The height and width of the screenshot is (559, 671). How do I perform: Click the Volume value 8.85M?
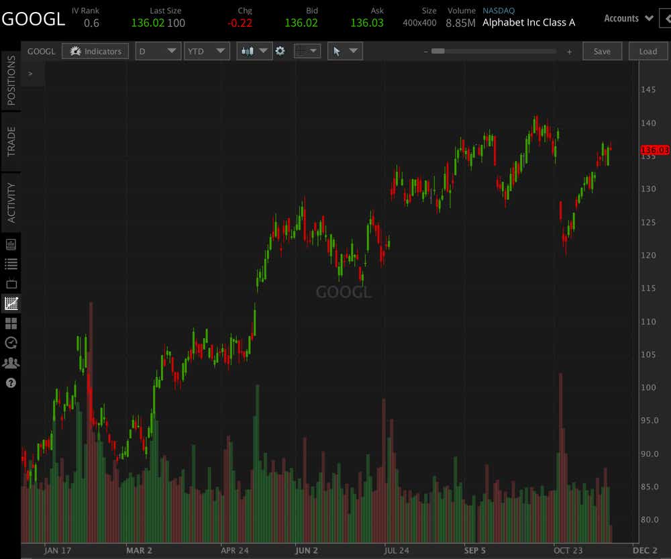click(460, 23)
